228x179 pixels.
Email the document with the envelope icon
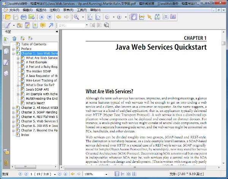tap(32, 17)
